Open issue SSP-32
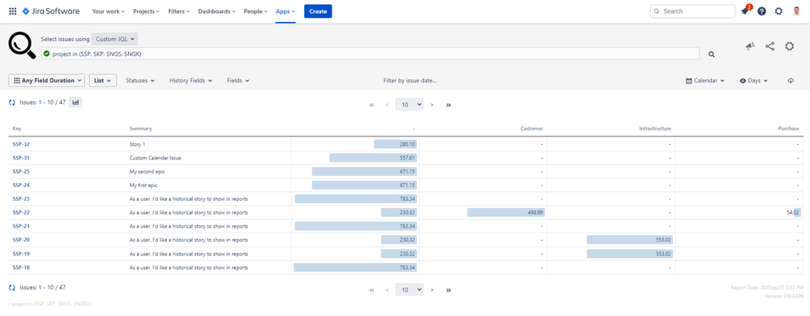810x316 pixels. click(x=21, y=144)
